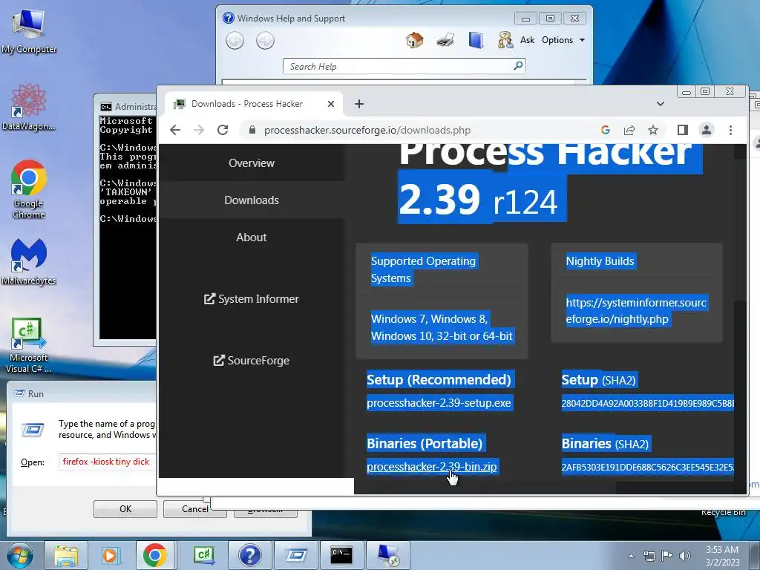
Task: Click OK in Run dialog
Action: click(125, 508)
